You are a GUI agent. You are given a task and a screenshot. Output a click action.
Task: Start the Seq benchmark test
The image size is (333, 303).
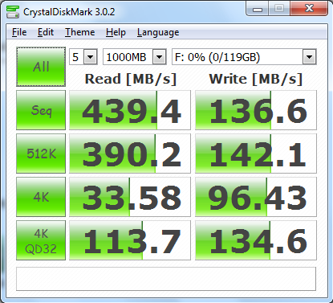(41, 110)
